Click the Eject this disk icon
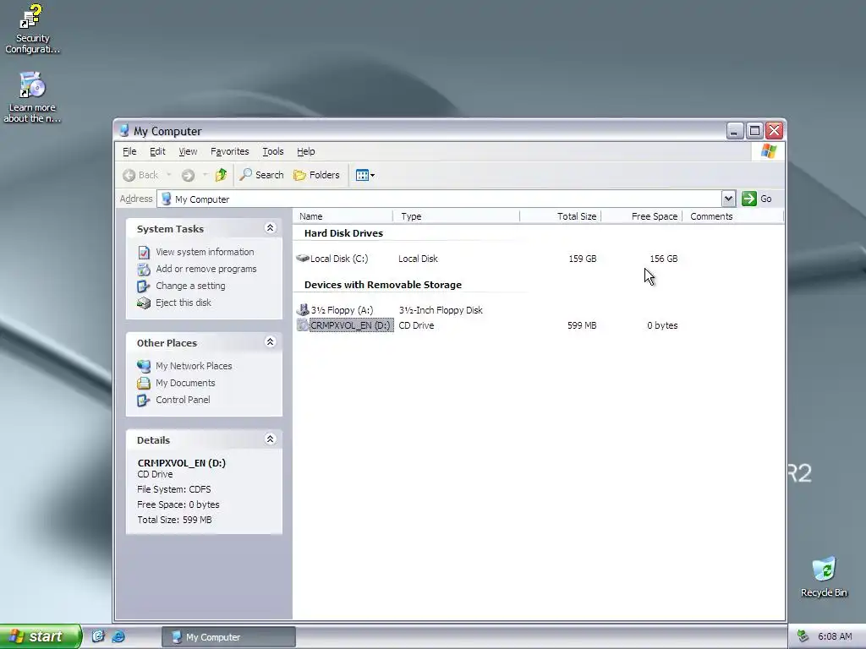866x649 pixels. click(x=144, y=303)
